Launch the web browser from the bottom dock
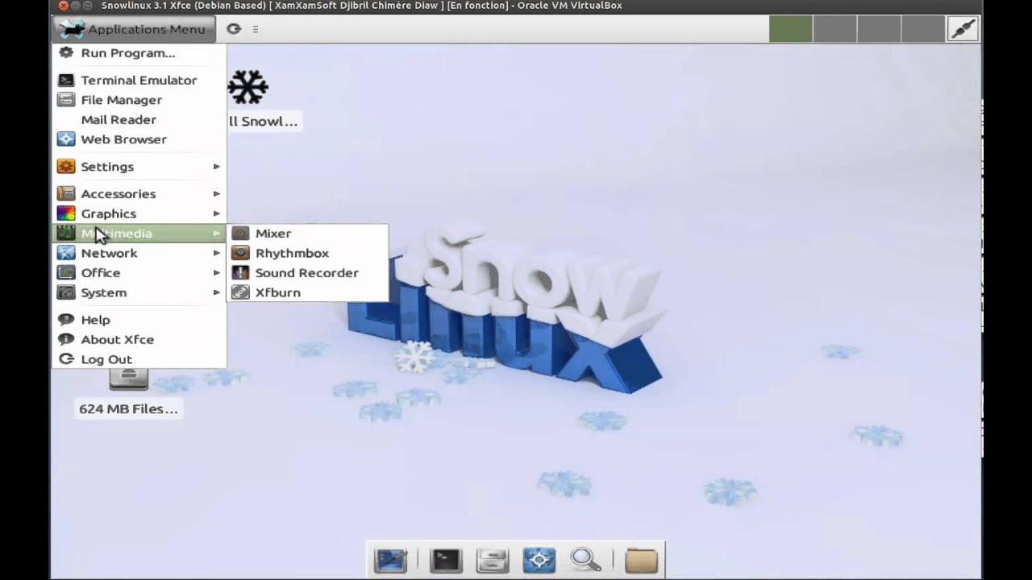1032x580 pixels. point(539,560)
